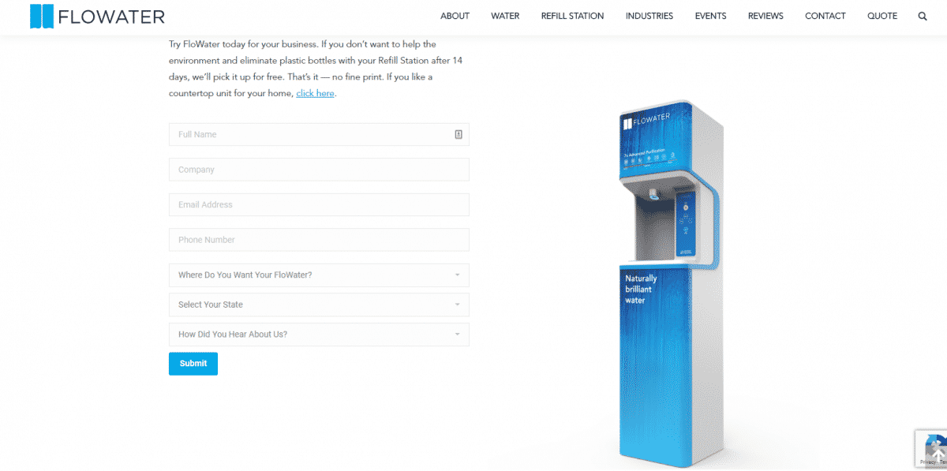
Task: Open the ABOUT menu item
Action: [455, 16]
